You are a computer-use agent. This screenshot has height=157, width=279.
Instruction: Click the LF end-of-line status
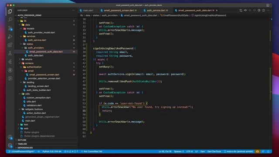pos(197,151)
